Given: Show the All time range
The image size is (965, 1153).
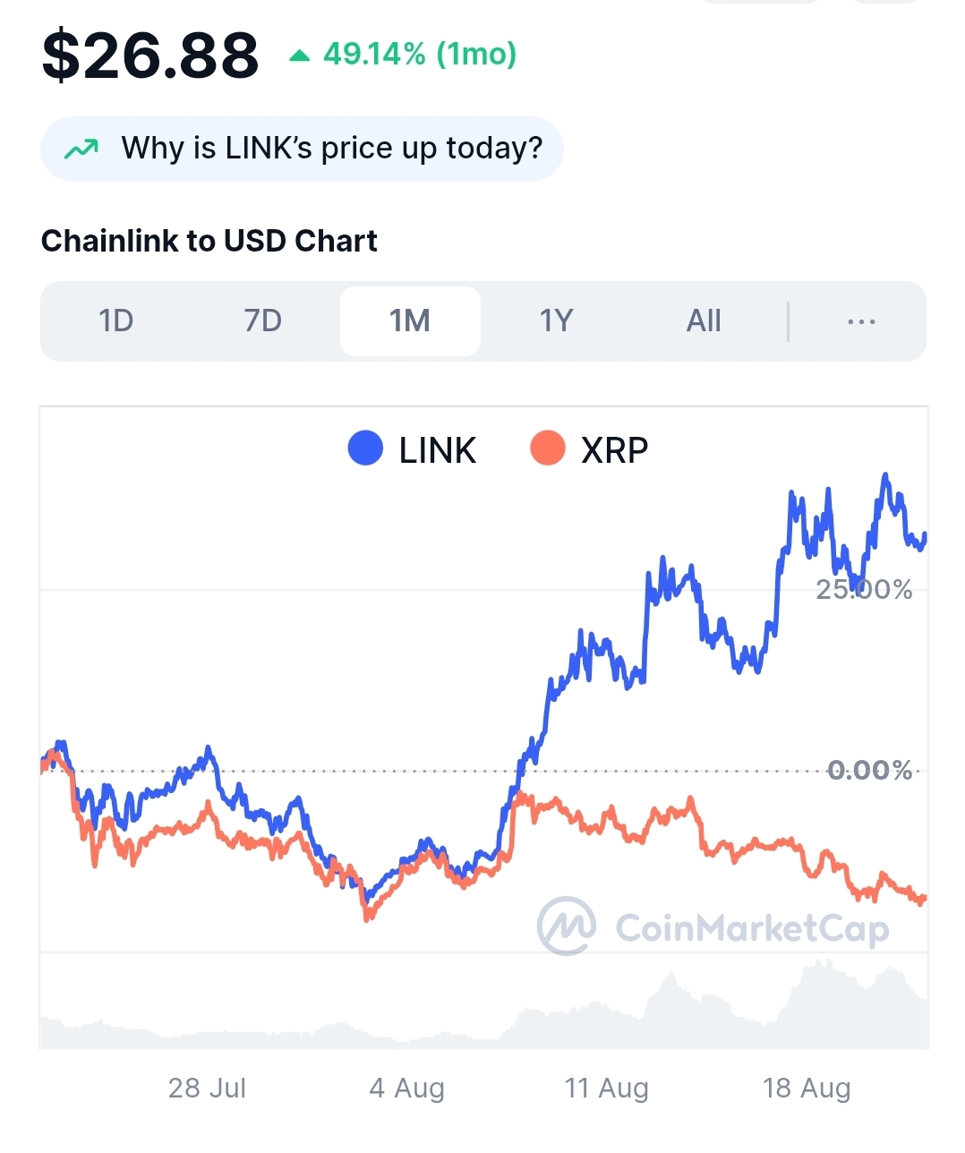Looking at the screenshot, I should (704, 321).
